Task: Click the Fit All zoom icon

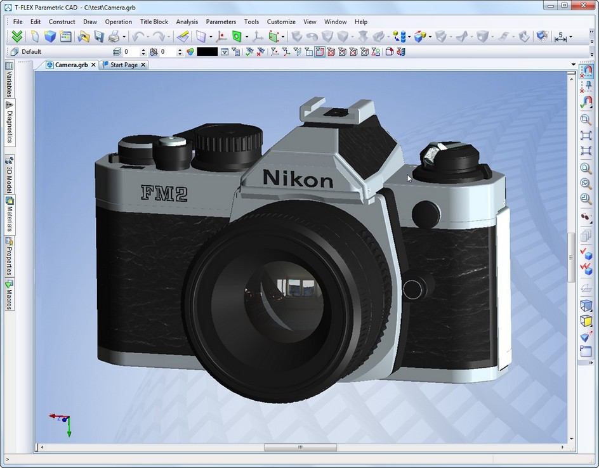Action: pyautogui.click(x=586, y=136)
